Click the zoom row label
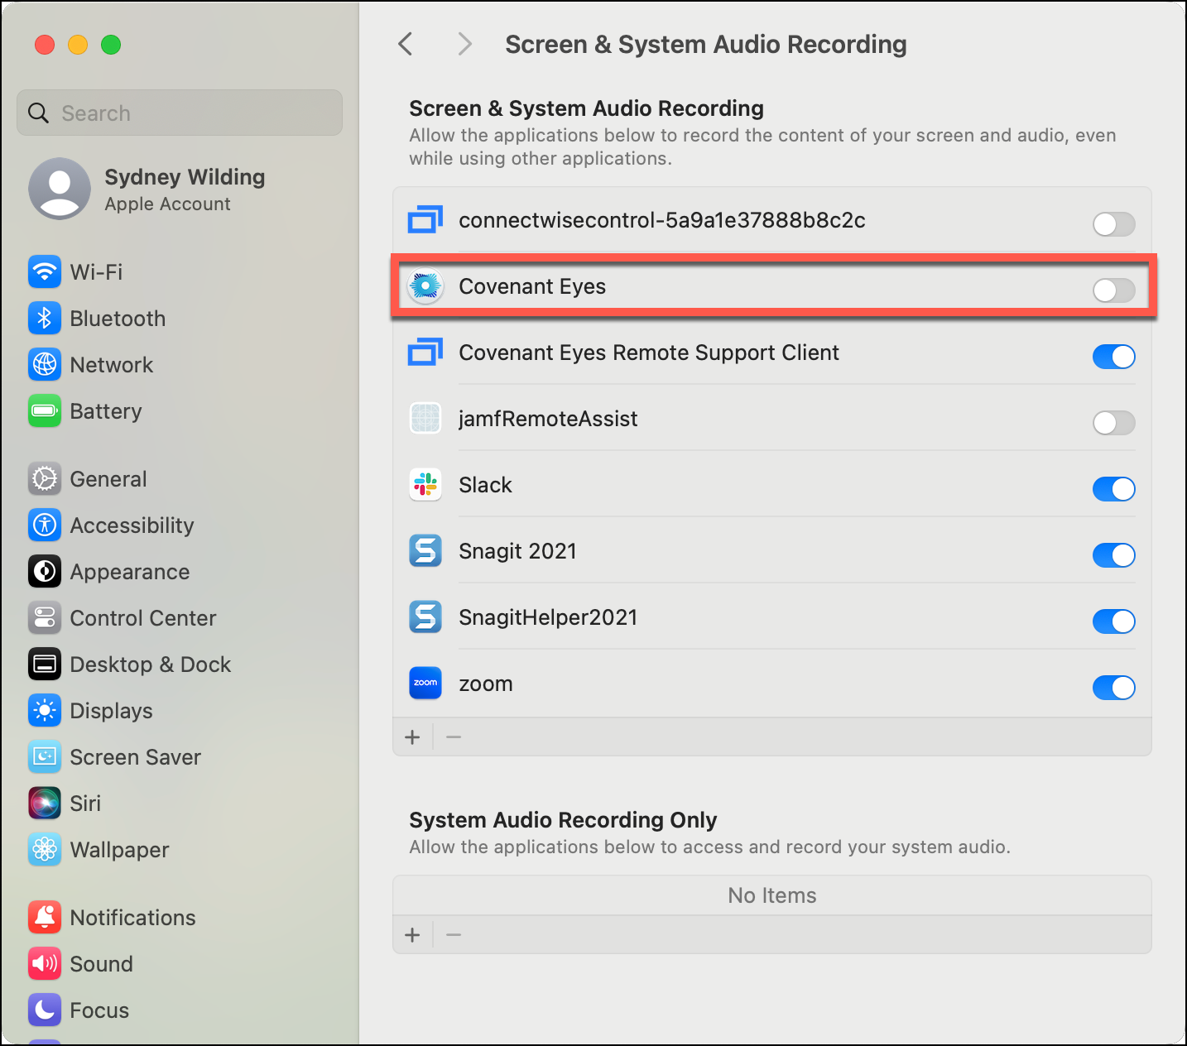Screen dimensions: 1187x1046 (x=486, y=684)
